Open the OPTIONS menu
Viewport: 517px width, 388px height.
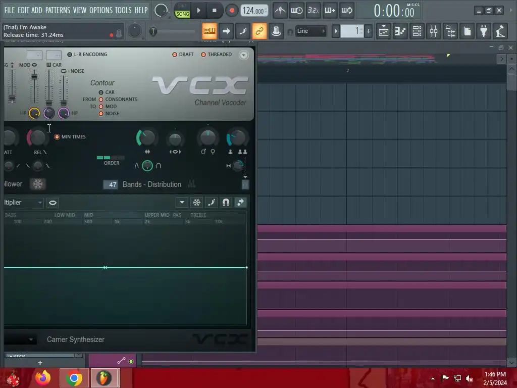point(100,10)
